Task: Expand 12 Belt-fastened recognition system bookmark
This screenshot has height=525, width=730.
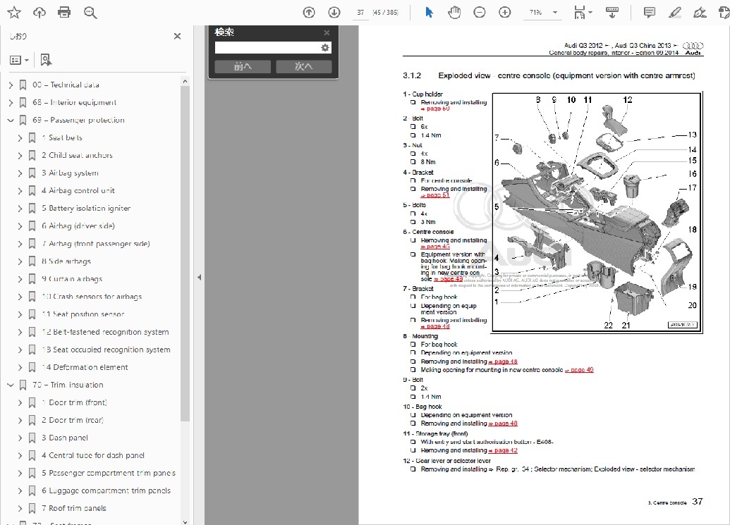Action: point(20,333)
